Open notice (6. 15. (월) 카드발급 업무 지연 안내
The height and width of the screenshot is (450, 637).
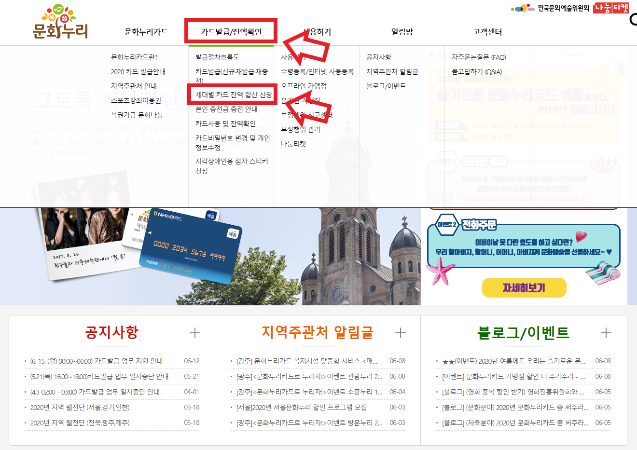[x=97, y=361]
